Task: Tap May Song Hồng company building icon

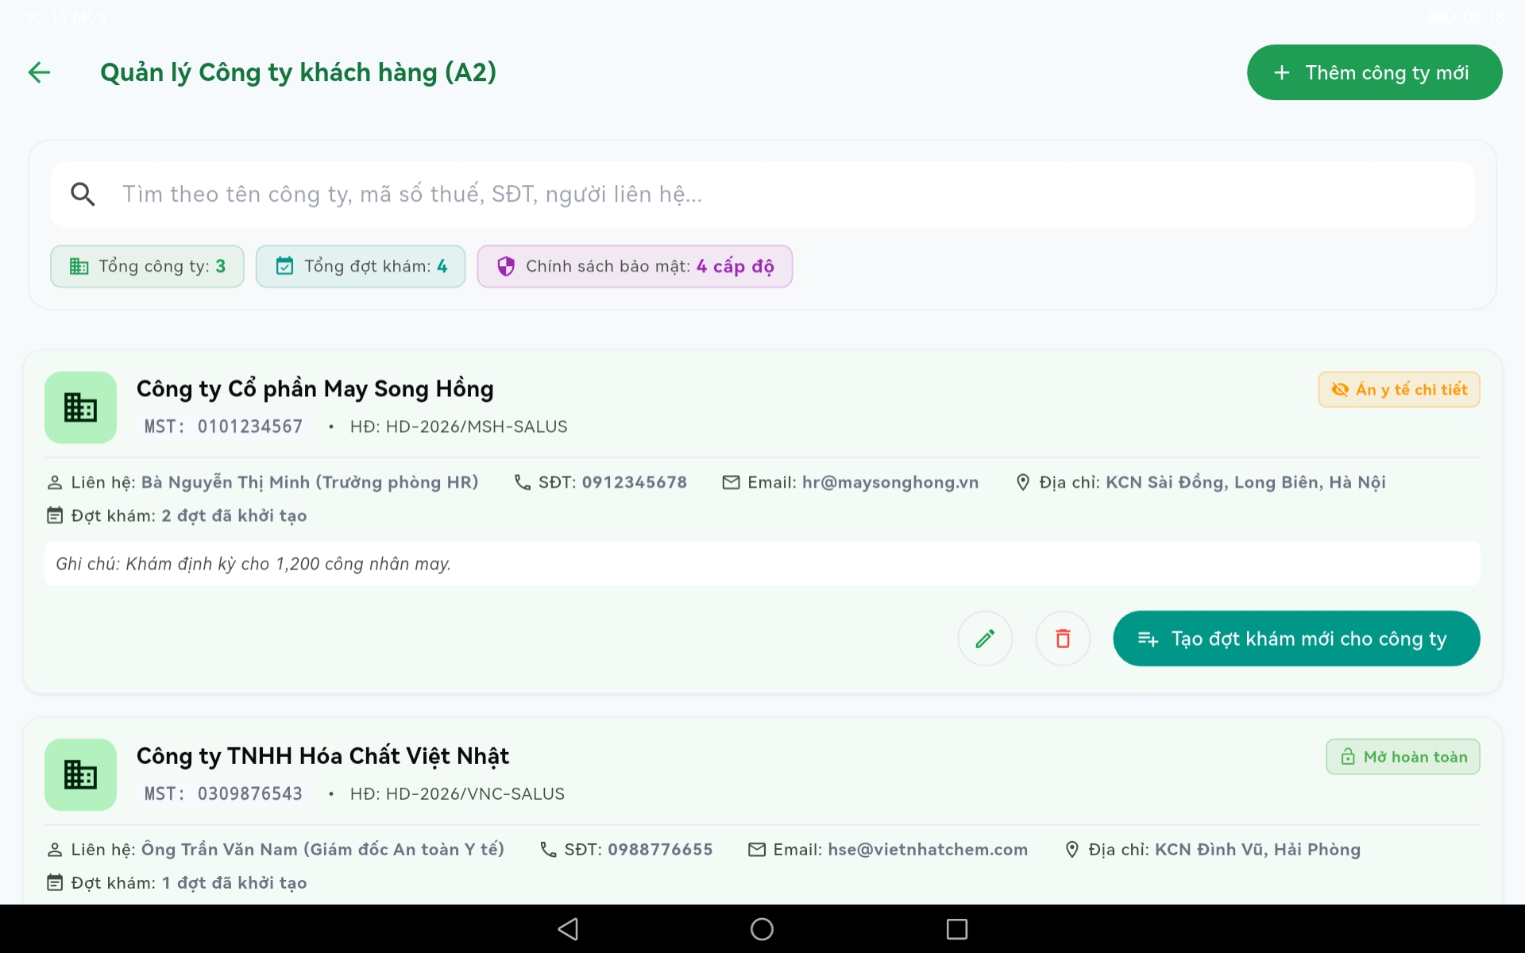Action: point(80,407)
